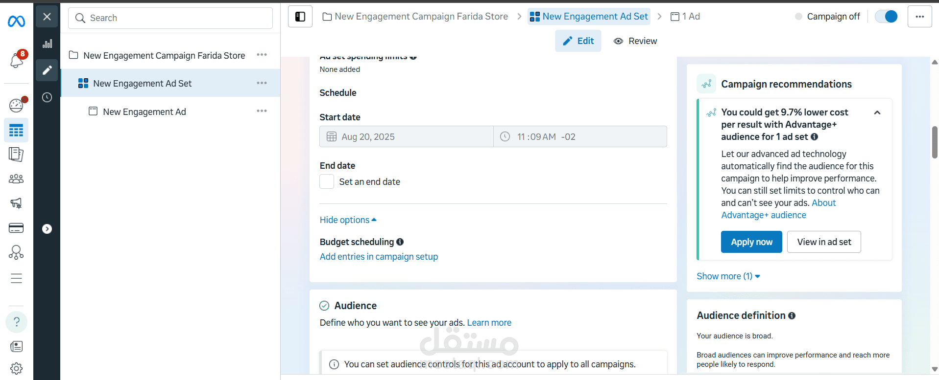Viewport: 939px width, 380px height.
Task: Expand Show more (1) recommendations
Action: click(728, 276)
